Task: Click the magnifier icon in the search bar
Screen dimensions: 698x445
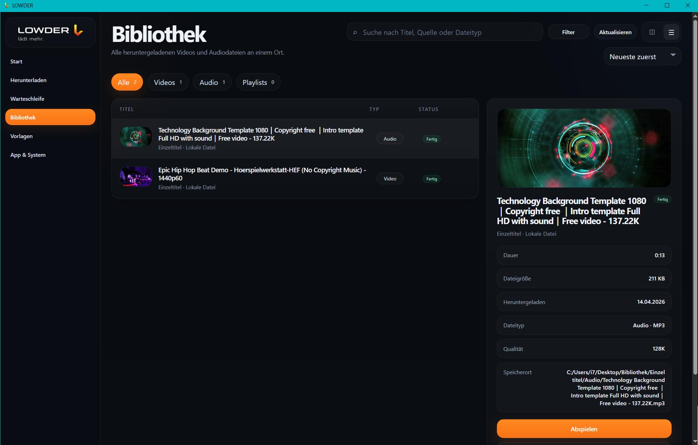Action: tap(355, 32)
